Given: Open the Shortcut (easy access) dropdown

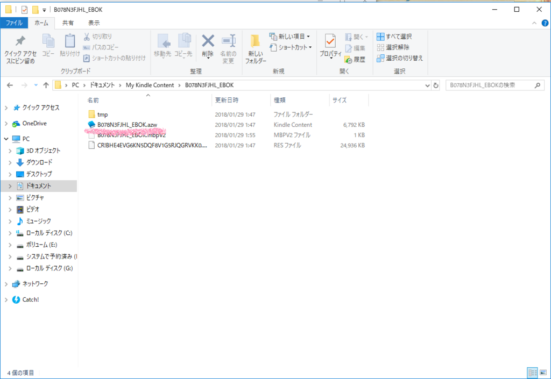Looking at the screenshot, I should click(x=291, y=47).
